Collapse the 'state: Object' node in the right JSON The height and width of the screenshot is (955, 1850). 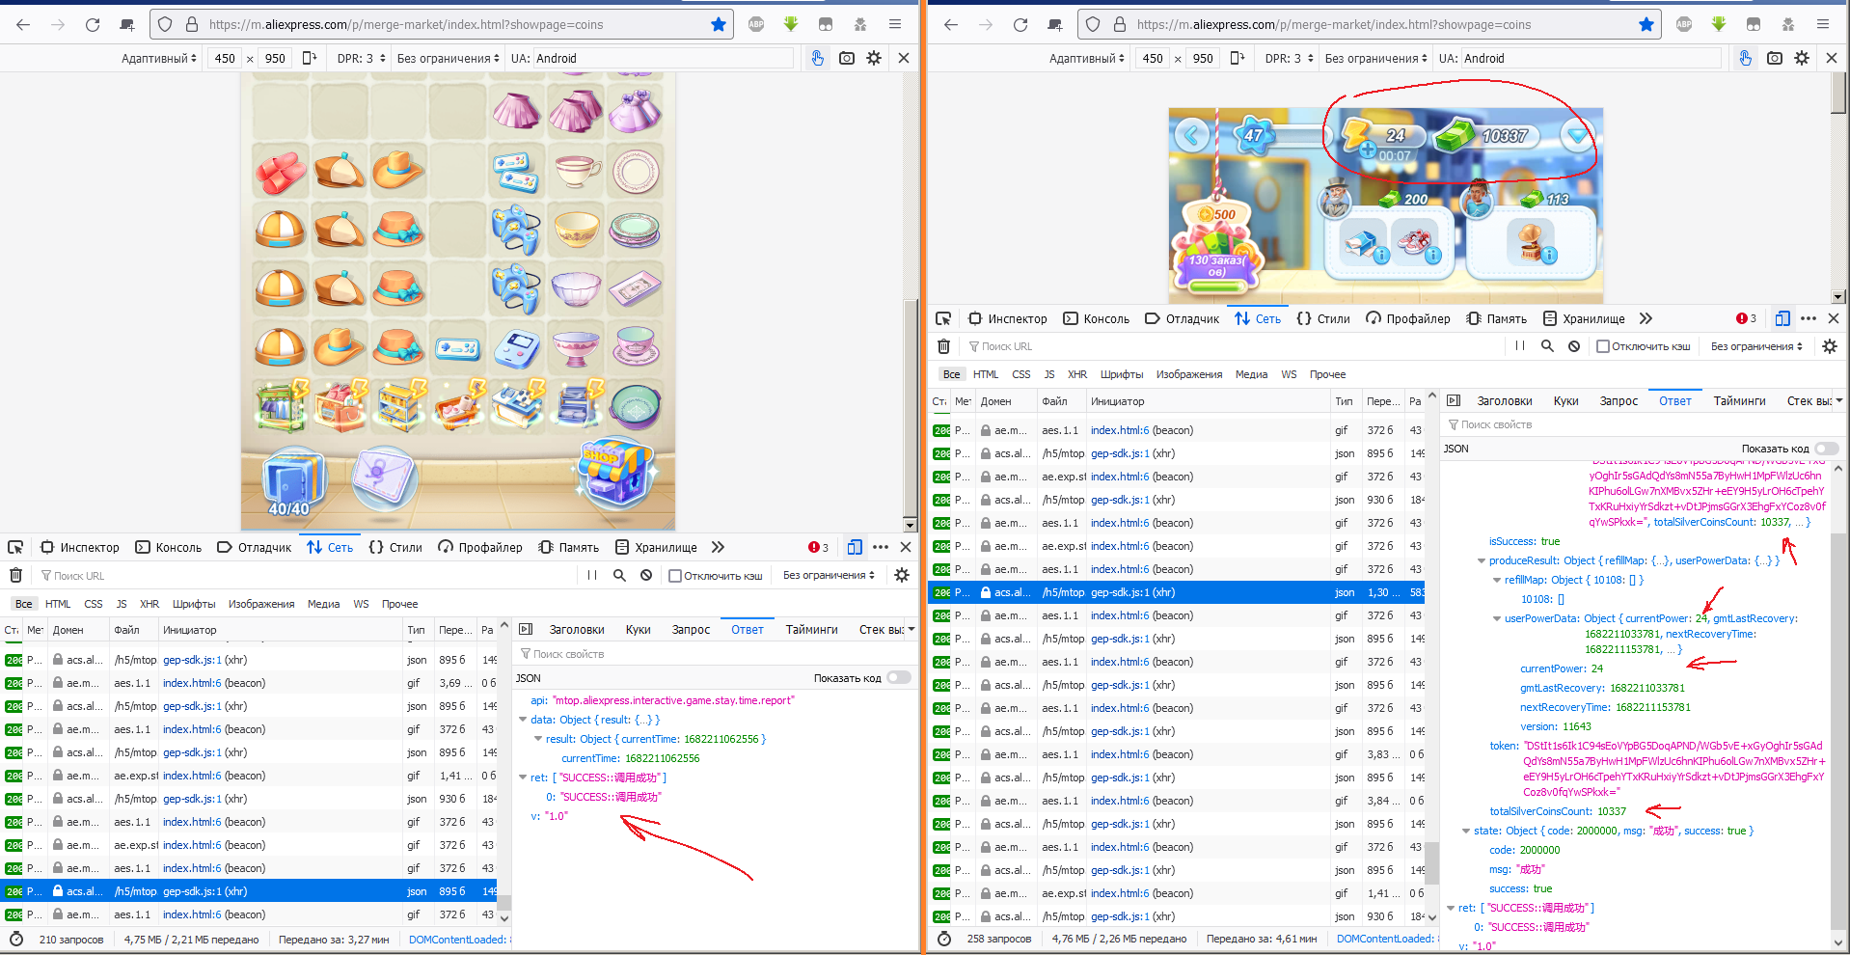point(1466,831)
